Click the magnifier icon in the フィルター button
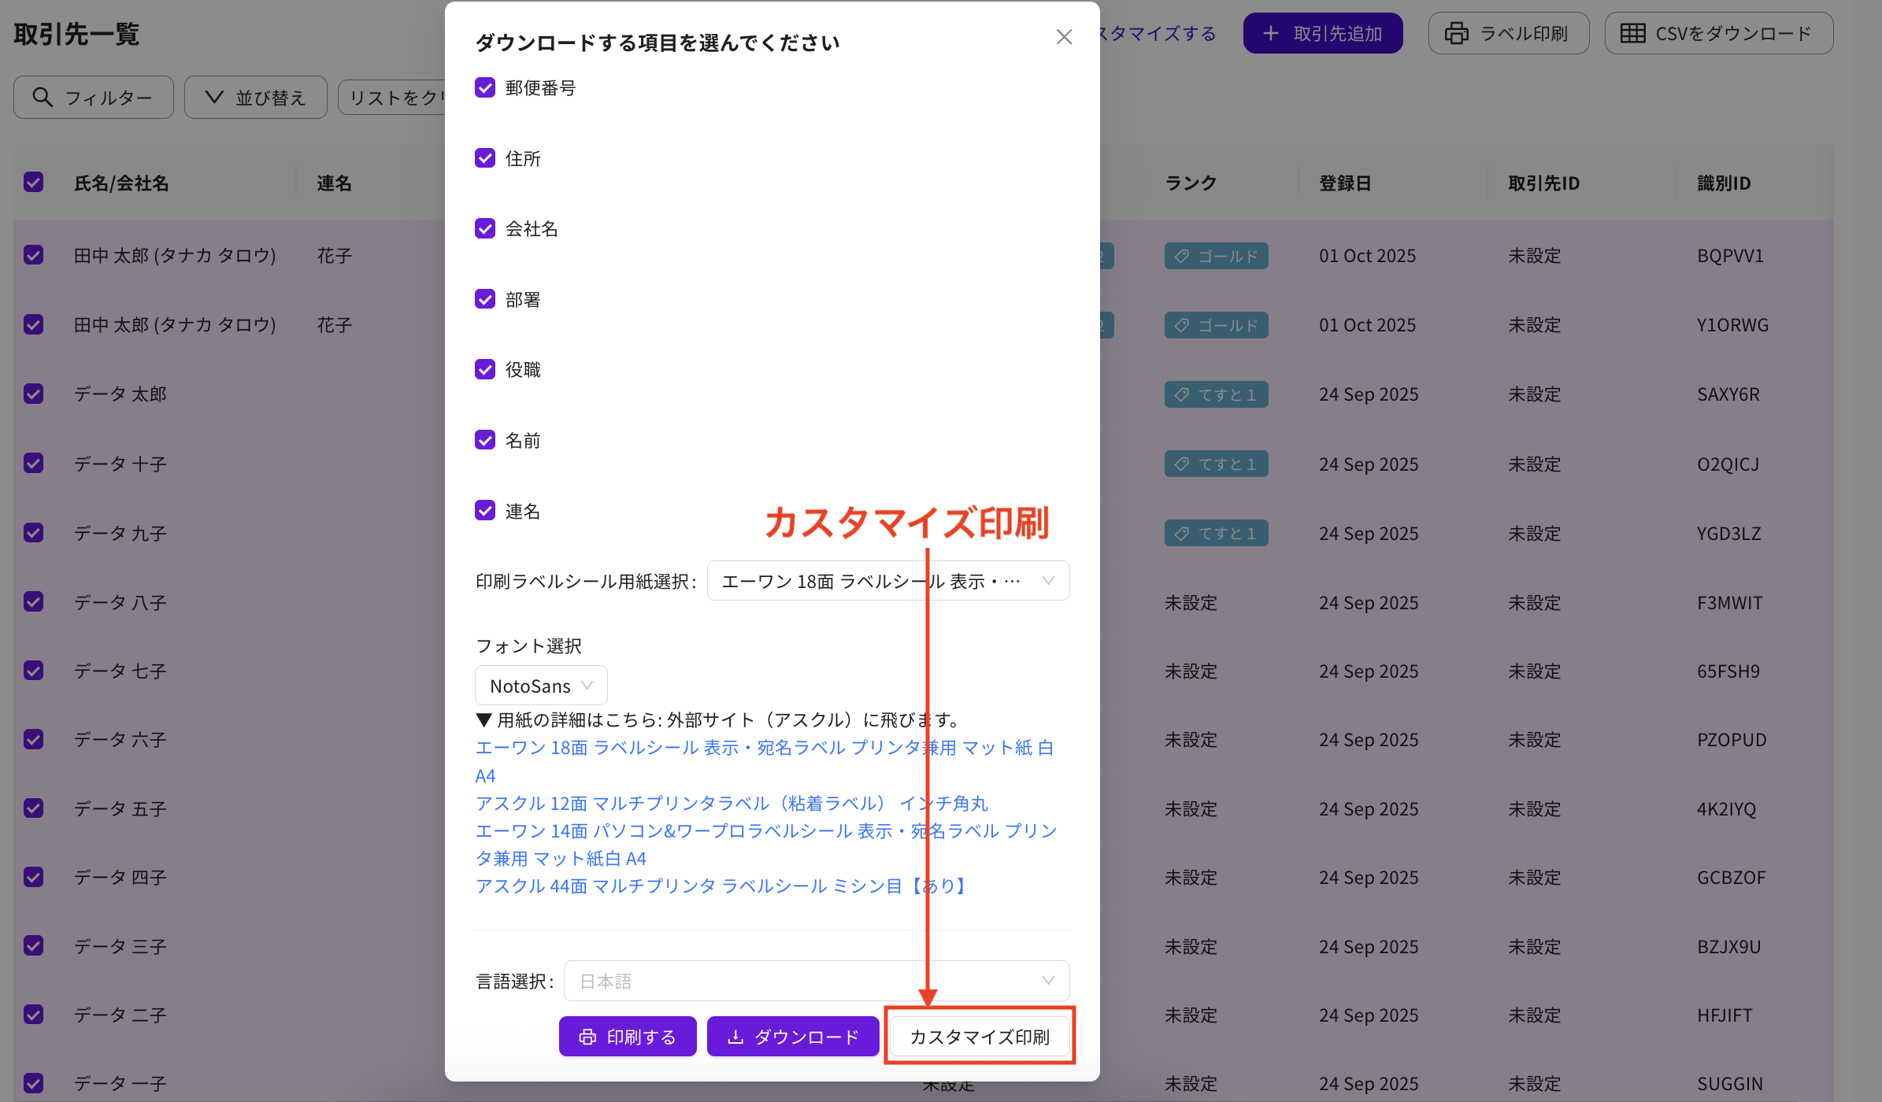The height and width of the screenshot is (1102, 1882). (44, 97)
